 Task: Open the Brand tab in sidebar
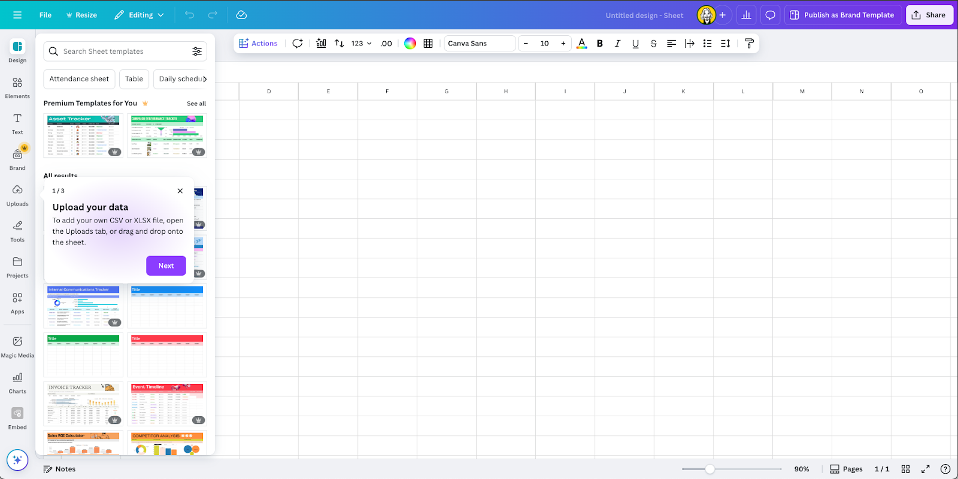pyautogui.click(x=17, y=159)
